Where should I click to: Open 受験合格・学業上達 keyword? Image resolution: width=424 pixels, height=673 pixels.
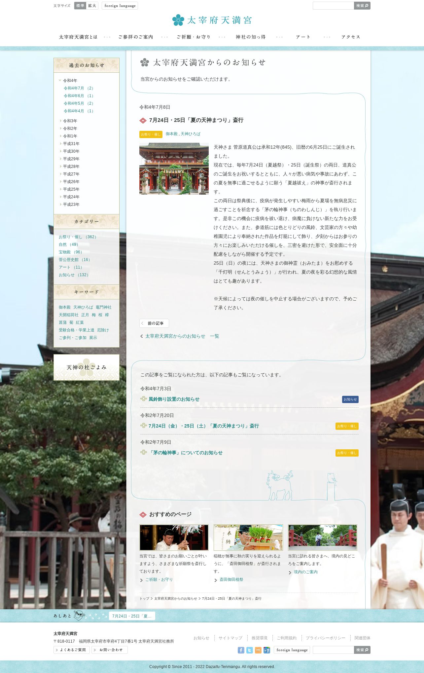pos(77,330)
